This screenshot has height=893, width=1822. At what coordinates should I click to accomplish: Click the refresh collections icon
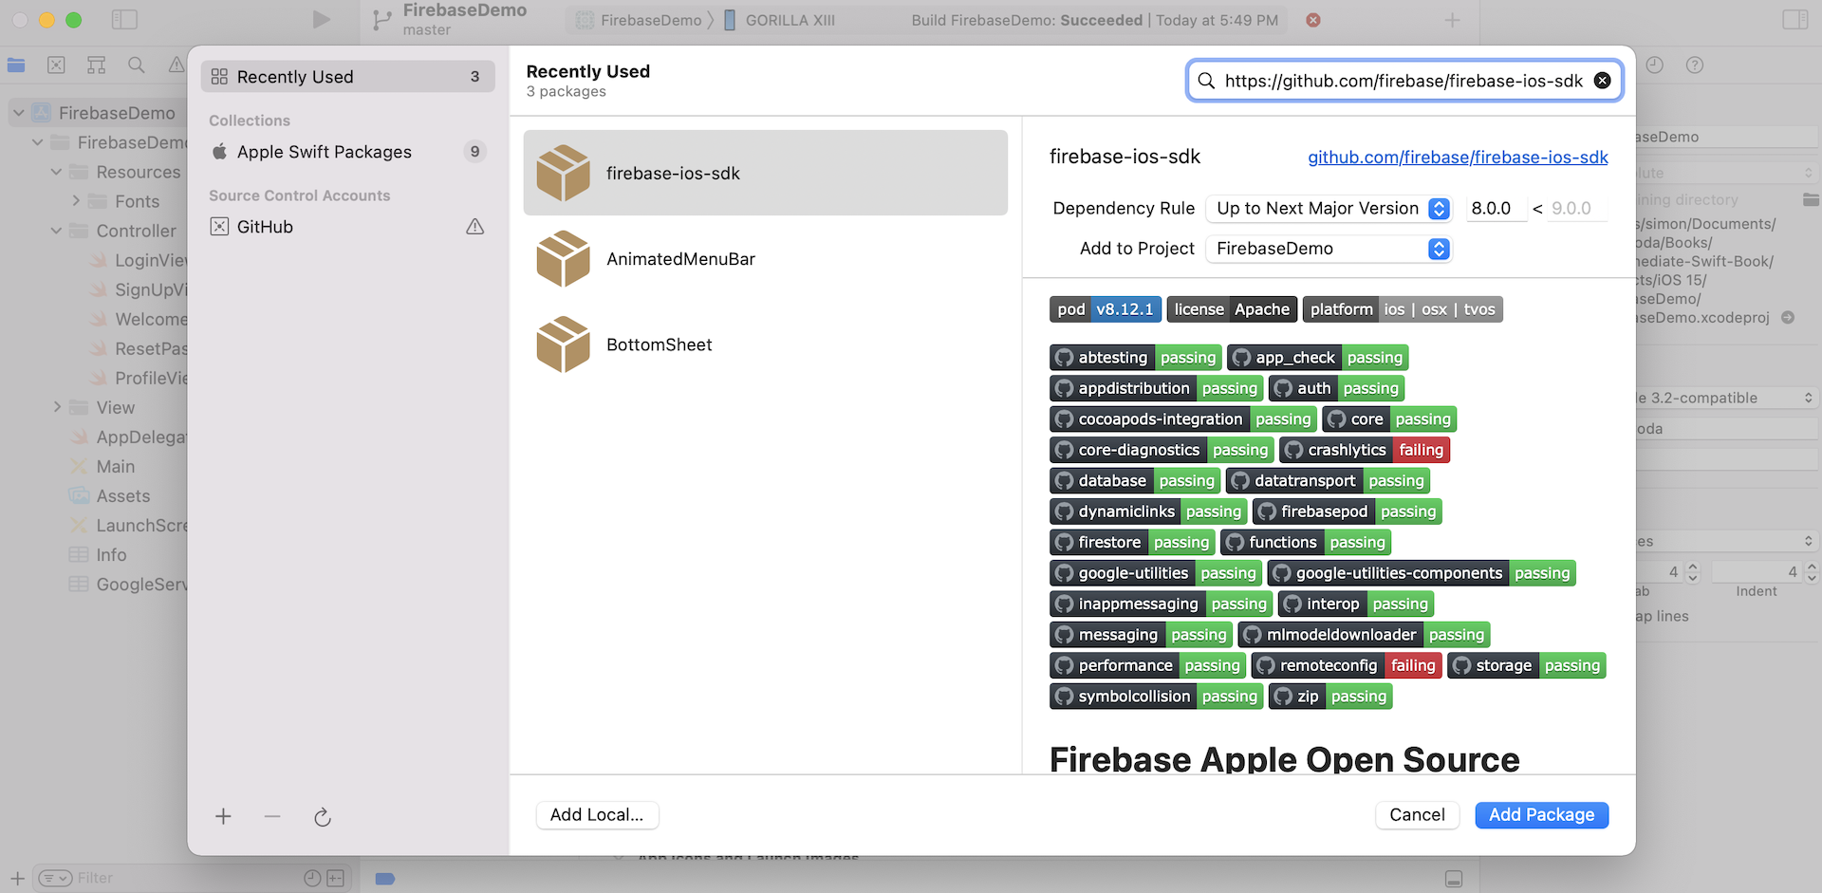(323, 817)
